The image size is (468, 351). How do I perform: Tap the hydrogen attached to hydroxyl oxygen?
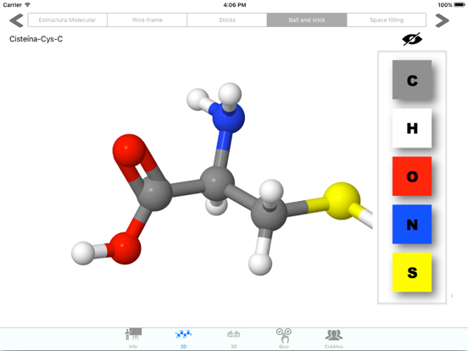pos(83,253)
